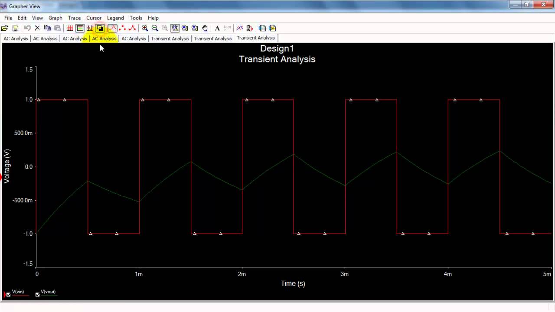Open the Trace menu

coord(74,18)
